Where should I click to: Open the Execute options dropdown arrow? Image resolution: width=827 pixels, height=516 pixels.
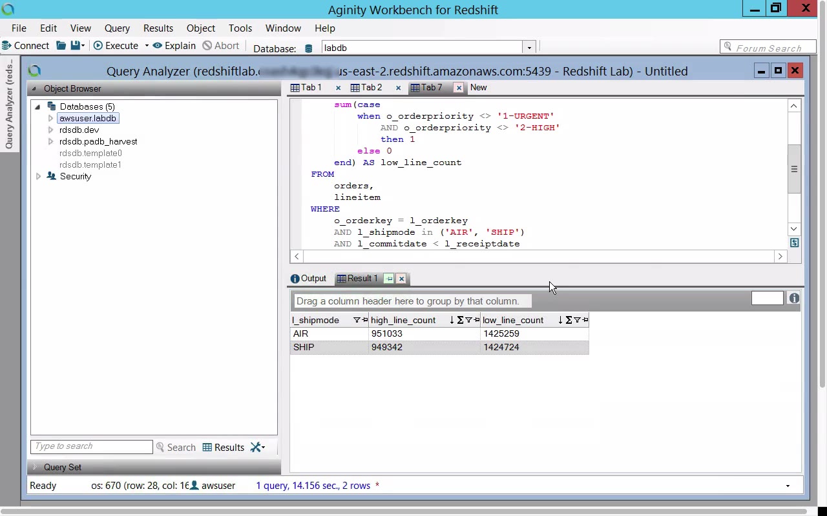(x=147, y=46)
